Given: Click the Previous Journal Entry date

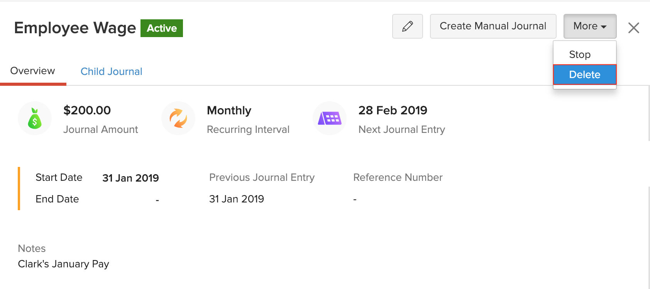Looking at the screenshot, I should 236,199.
